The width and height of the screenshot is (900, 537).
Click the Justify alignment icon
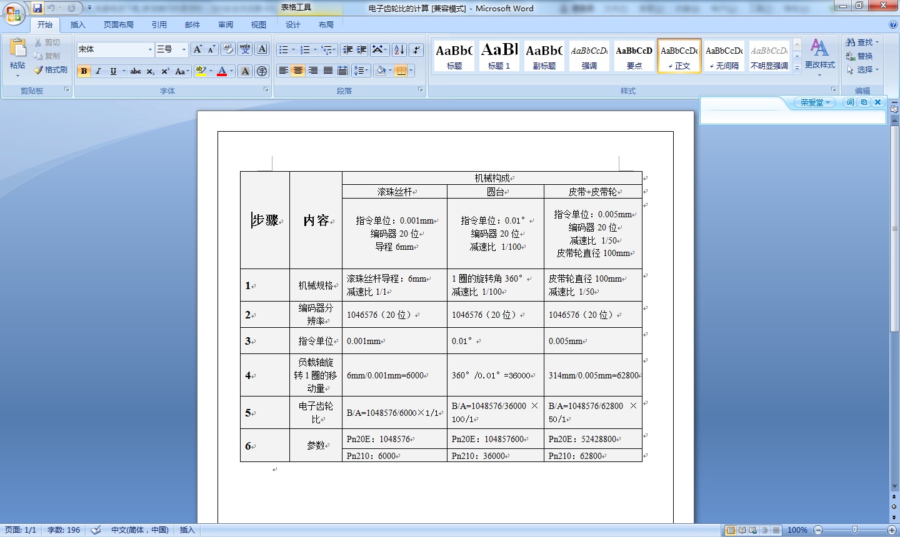tap(328, 71)
